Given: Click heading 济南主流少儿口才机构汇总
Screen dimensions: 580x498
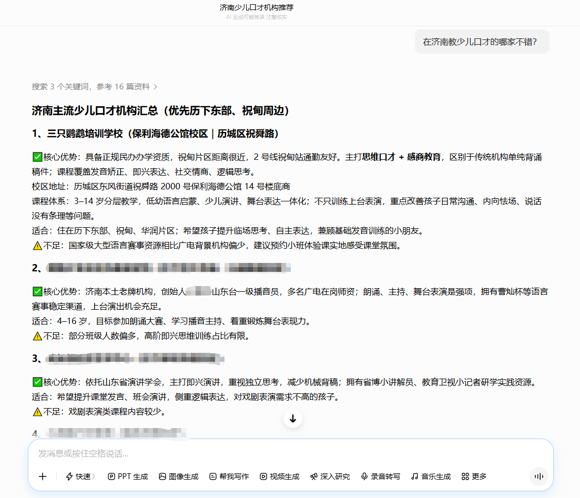Looking at the screenshot, I should [x=160, y=110].
